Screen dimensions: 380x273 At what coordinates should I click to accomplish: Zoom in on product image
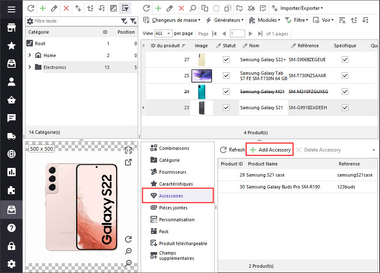click(x=128, y=251)
